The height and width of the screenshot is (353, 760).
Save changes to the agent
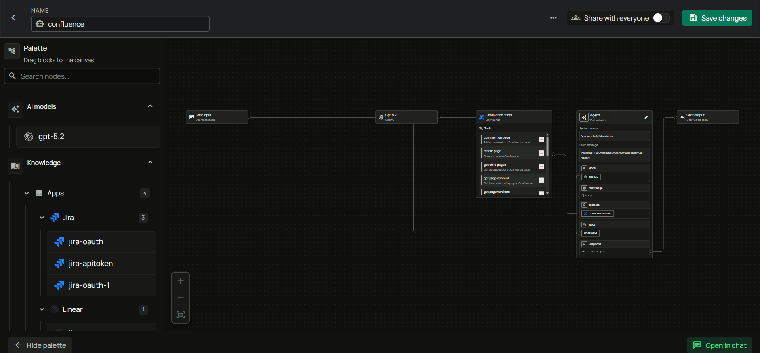point(717,18)
